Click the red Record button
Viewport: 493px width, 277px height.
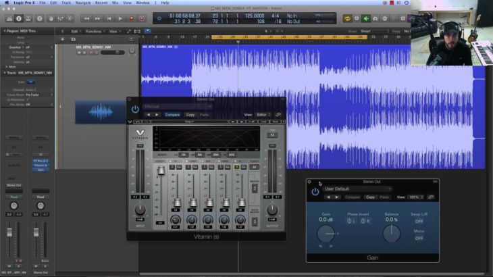coord(132,18)
